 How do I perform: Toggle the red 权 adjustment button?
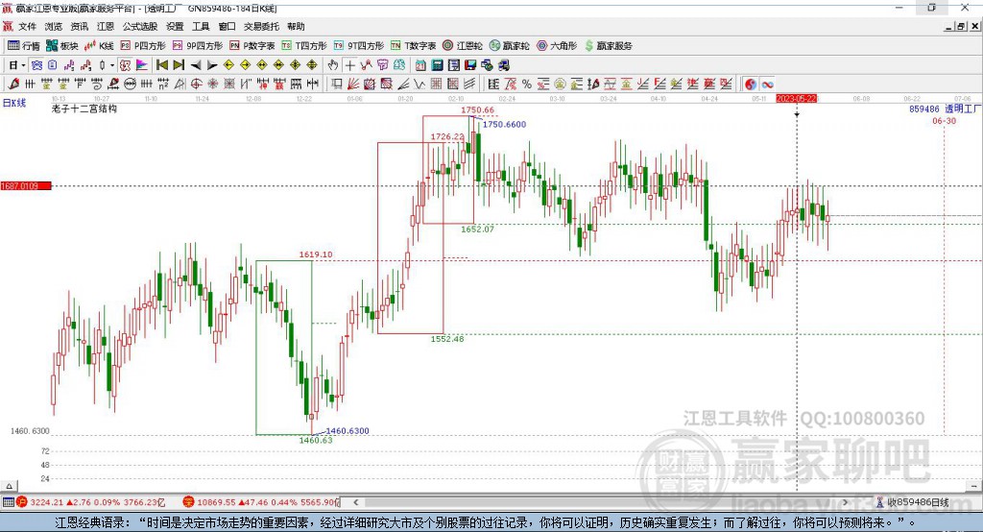[126, 65]
